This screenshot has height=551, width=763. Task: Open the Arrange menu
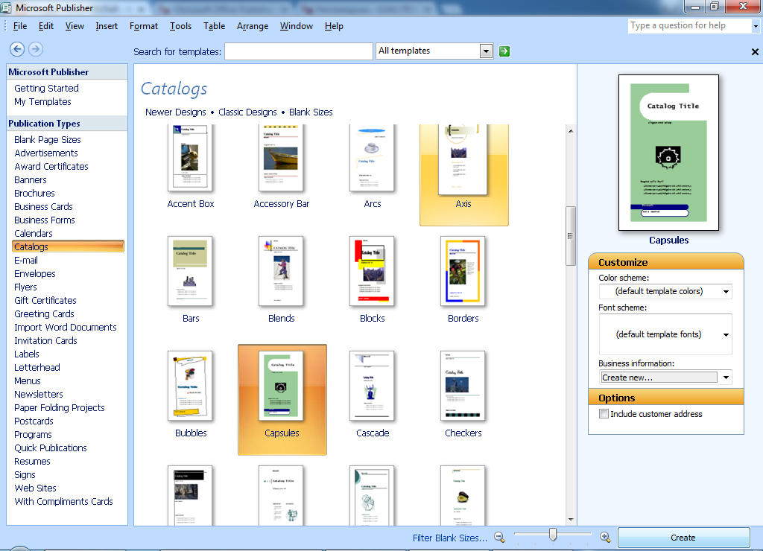pyautogui.click(x=253, y=26)
